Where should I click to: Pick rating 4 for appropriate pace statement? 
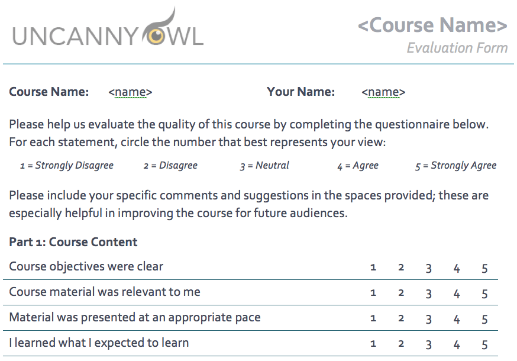tap(457, 319)
